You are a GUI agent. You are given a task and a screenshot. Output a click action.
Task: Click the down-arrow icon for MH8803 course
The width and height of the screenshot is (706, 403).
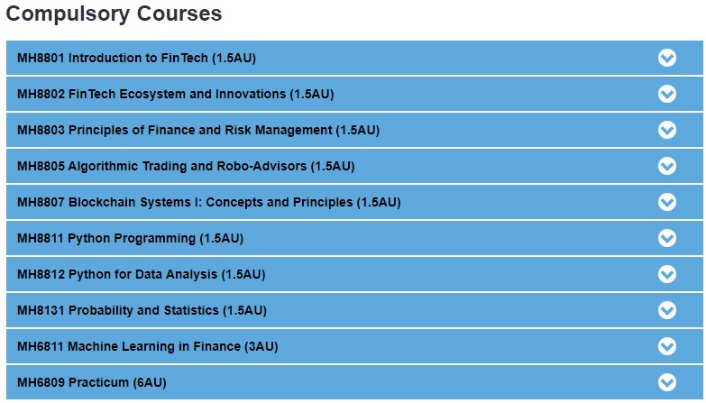point(667,130)
